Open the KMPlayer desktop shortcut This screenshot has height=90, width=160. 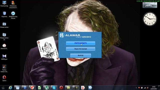(x=4, y=57)
